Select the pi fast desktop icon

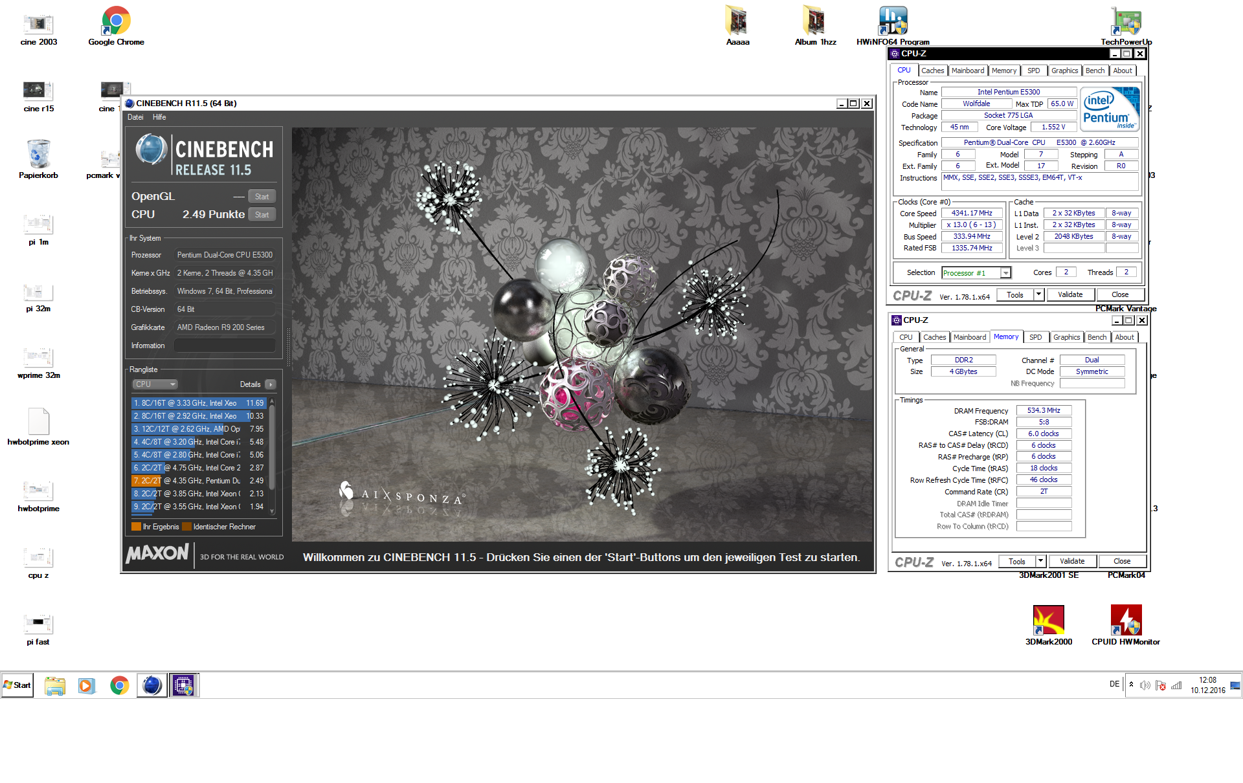tap(39, 629)
